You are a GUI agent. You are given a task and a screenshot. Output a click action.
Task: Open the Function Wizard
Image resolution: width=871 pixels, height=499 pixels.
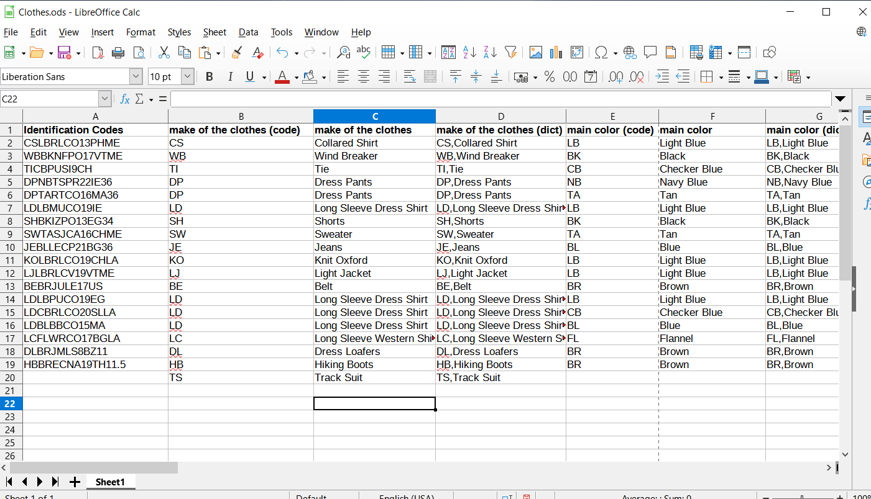click(x=125, y=99)
